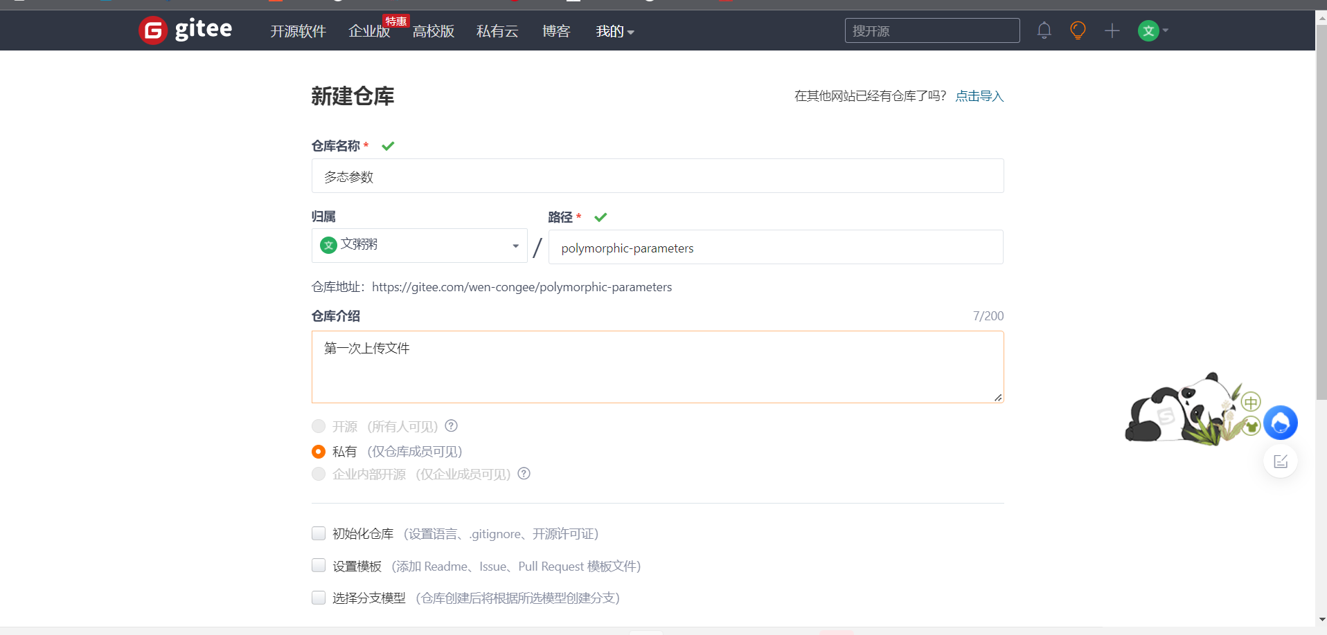Click the 点击导入 import link
The image size is (1327, 635).
(x=979, y=95)
